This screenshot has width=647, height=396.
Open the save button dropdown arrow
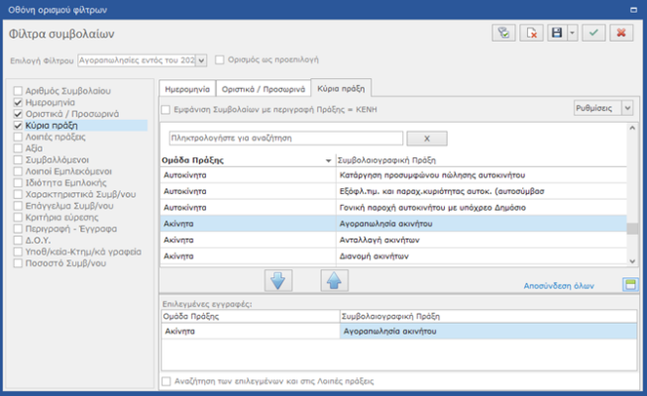coord(573,34)
